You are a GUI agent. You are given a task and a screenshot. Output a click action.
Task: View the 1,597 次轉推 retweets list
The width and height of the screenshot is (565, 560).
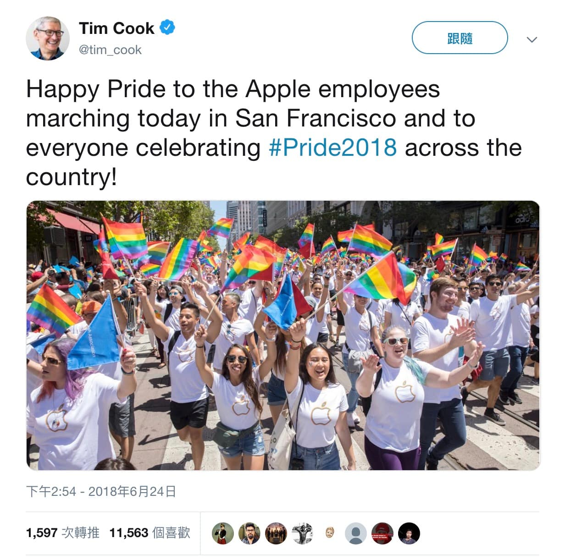coord(63,533)
